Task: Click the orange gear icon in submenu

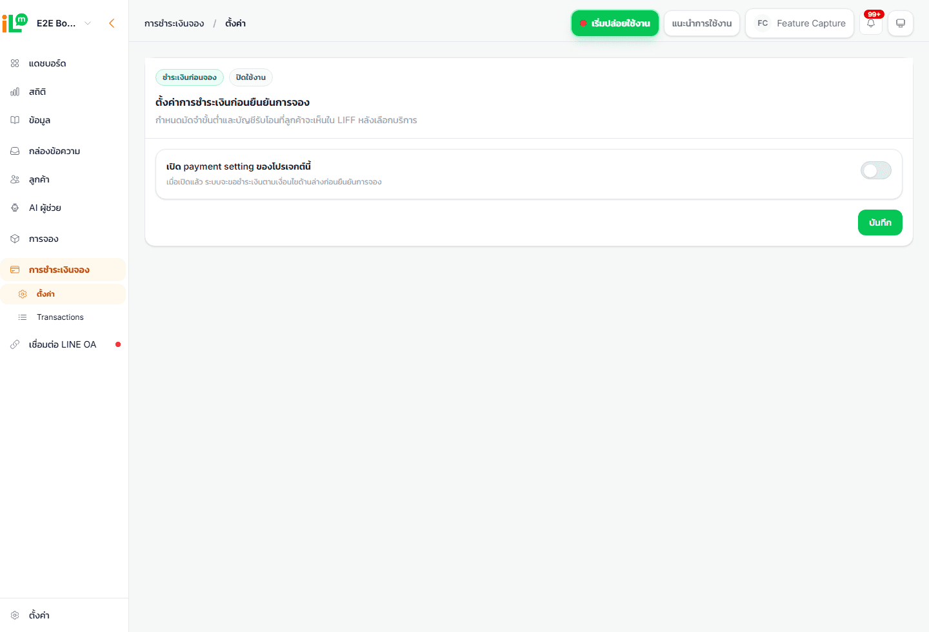Action: [23, 294]
